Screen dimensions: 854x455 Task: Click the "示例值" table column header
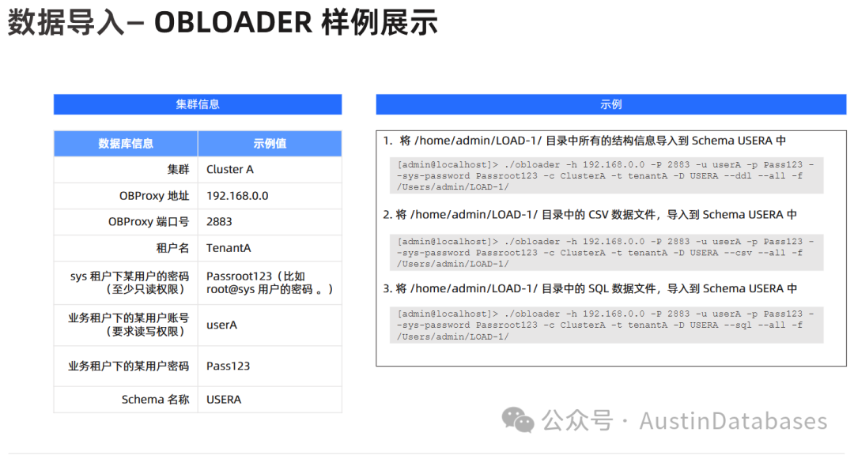point(270,144)
